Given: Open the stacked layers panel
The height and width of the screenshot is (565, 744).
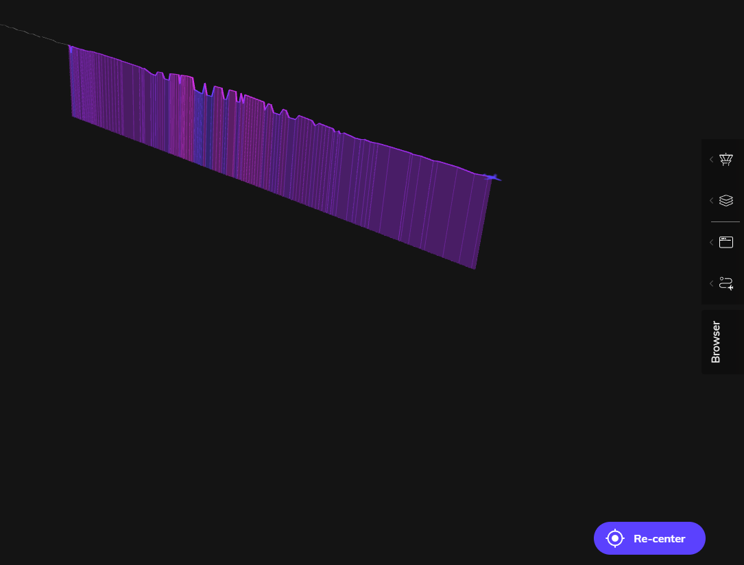Looking at the screenshot, I should pyautogui.click(x=726, y=200).
